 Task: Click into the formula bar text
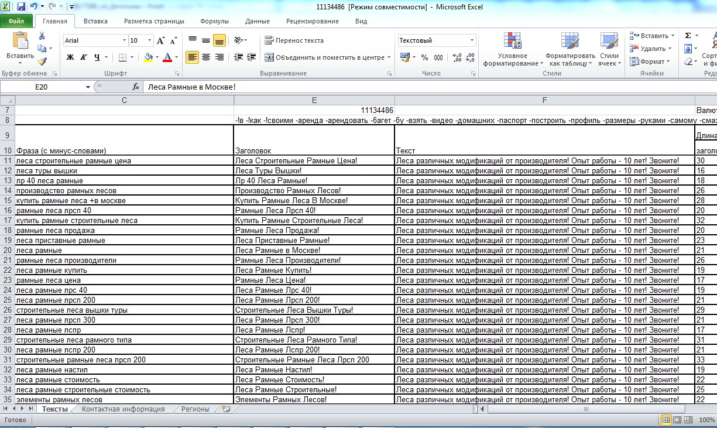coord(430,87)
